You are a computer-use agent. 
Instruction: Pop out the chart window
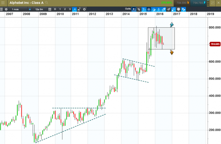click(212, 3)
